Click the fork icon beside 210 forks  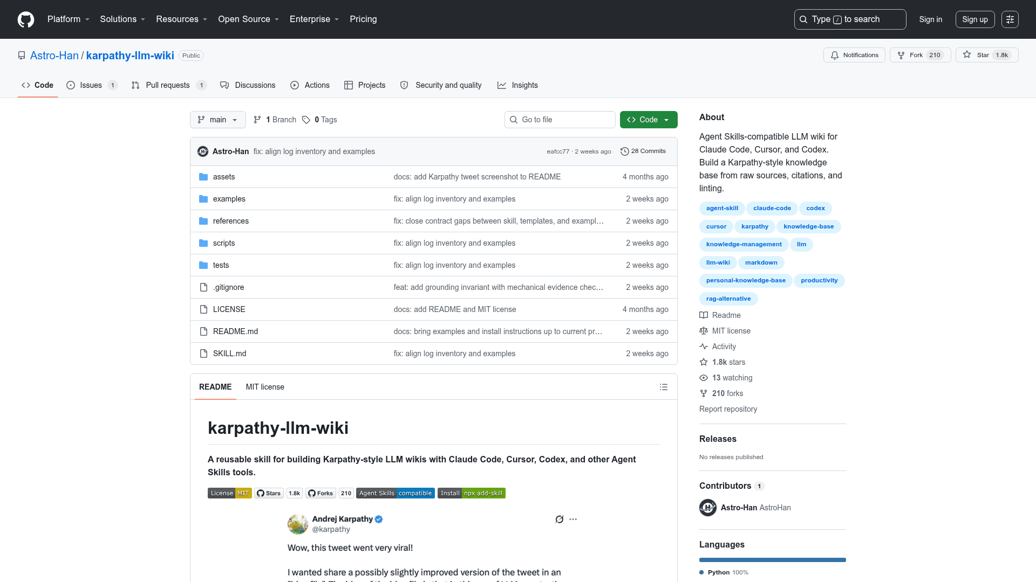point(704,393)
